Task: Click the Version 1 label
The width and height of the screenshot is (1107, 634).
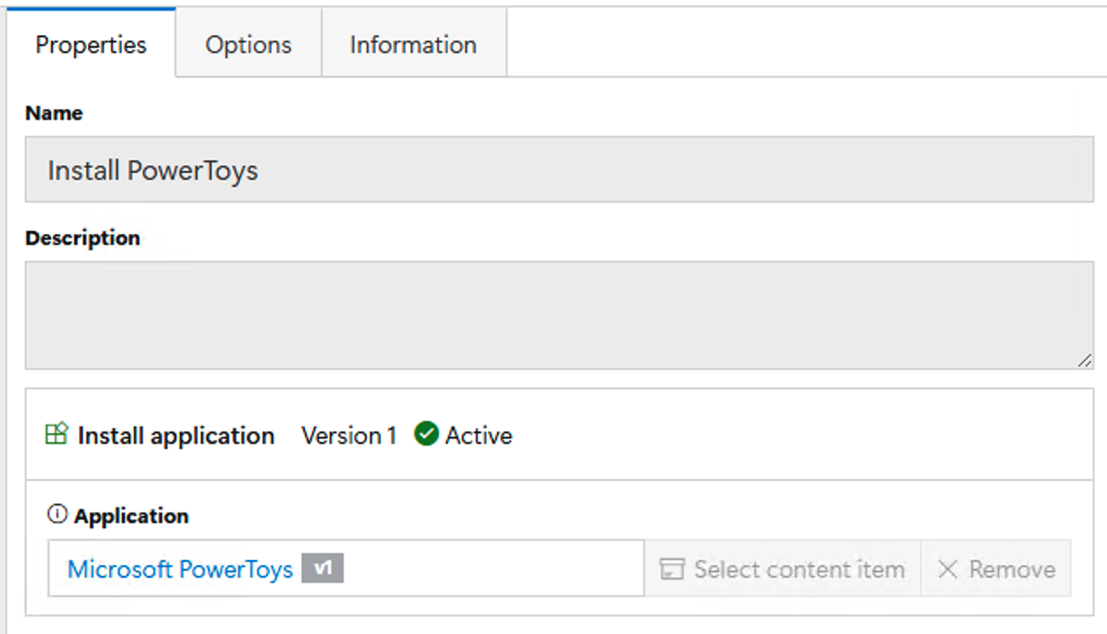Action: coord(349,435)
